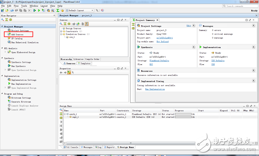Collapse the Synthesis section in the Flow Navigator

coord(2,58)
